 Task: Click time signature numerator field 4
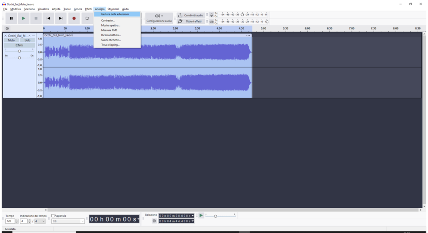tap(23, 221)
